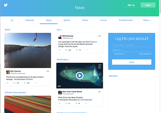Switch to the Featured tab
The image size is (161, 113).
[30, 20]
